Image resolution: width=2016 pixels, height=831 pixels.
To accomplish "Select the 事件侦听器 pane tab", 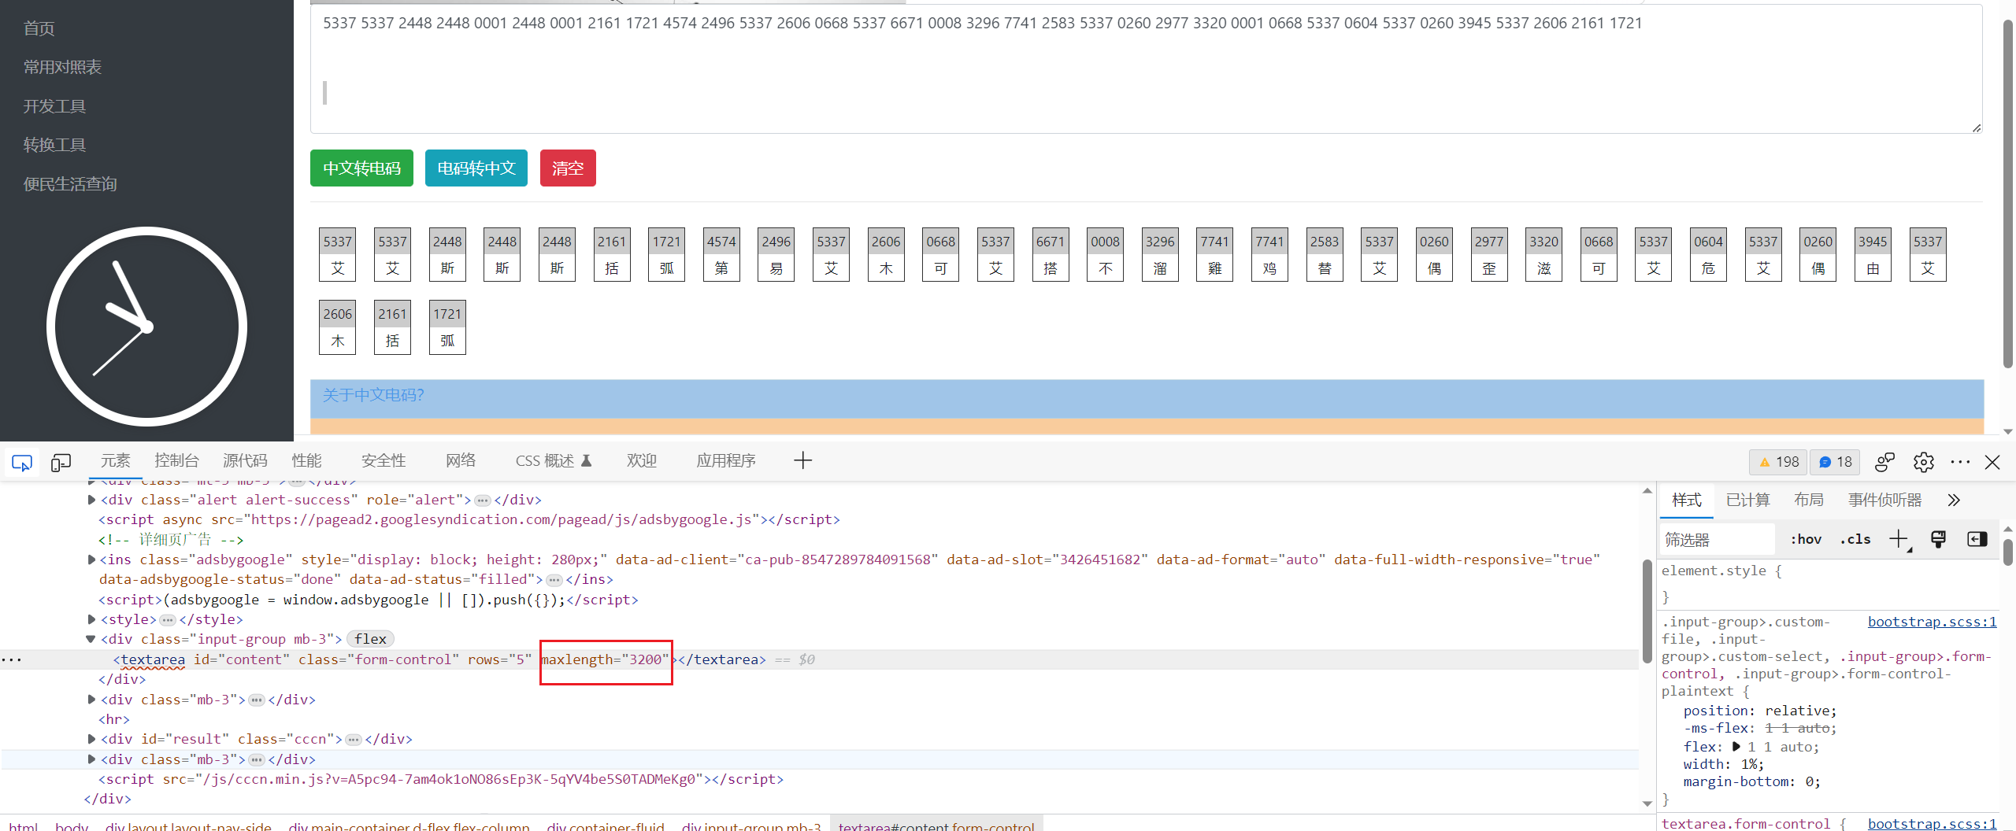I will [x=1884, y=500].
